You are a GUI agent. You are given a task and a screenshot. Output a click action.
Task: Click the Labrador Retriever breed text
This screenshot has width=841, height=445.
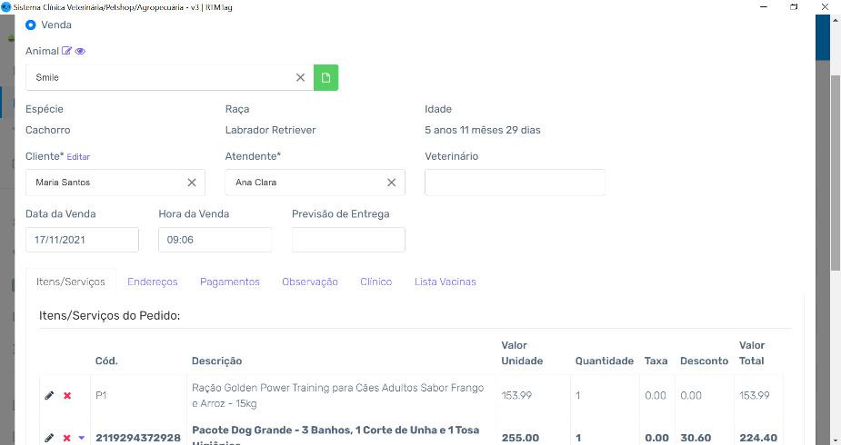pyautogui.click(x=270, y=130)
